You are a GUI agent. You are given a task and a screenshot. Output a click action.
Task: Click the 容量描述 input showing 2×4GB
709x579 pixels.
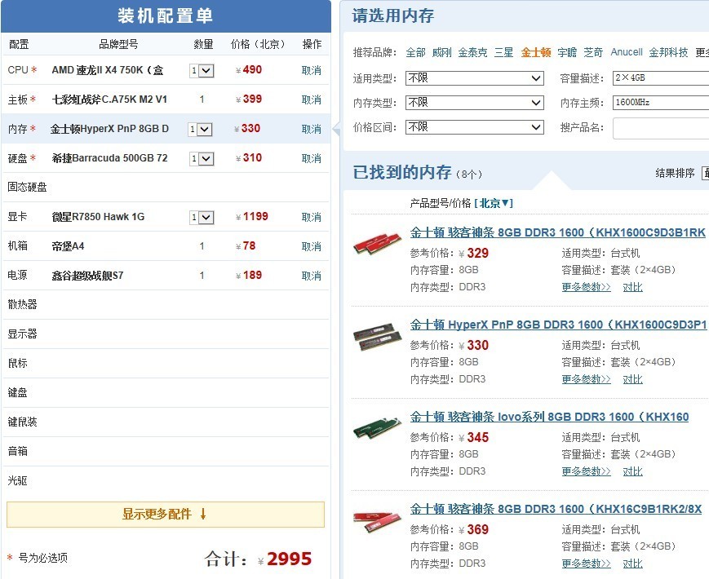click(x=659, y=77)
